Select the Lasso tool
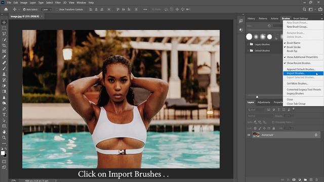This screenshot has width=324, height=182. [x=4, y=34]
